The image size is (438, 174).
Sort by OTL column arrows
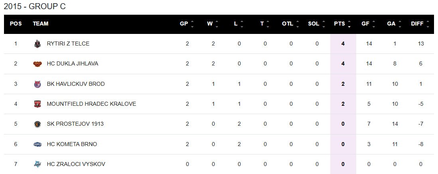(x=297, y=24)
